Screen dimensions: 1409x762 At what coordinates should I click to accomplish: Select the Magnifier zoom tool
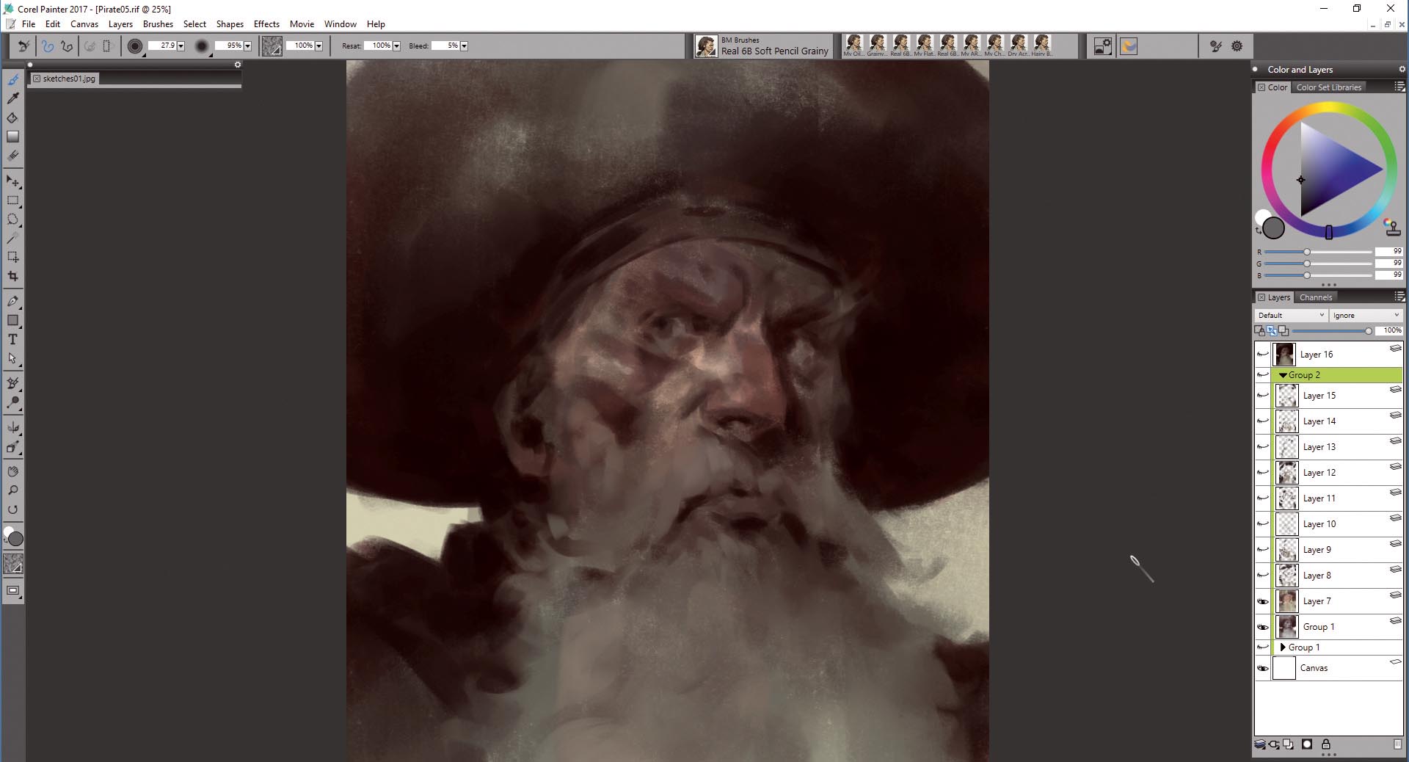point(12,490)
